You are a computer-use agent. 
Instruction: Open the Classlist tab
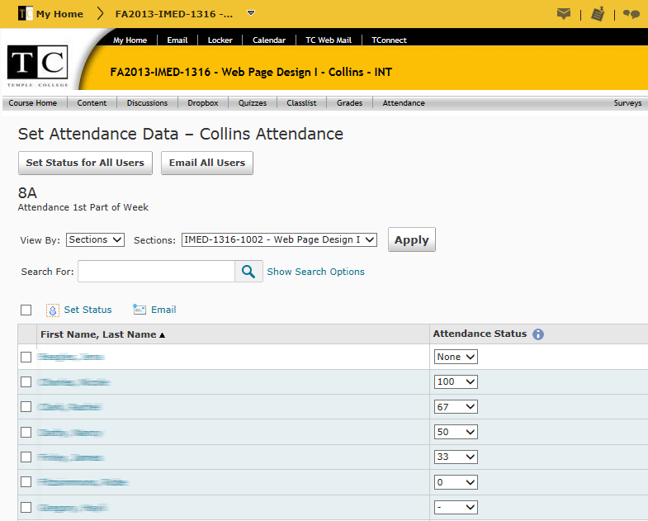301,103
